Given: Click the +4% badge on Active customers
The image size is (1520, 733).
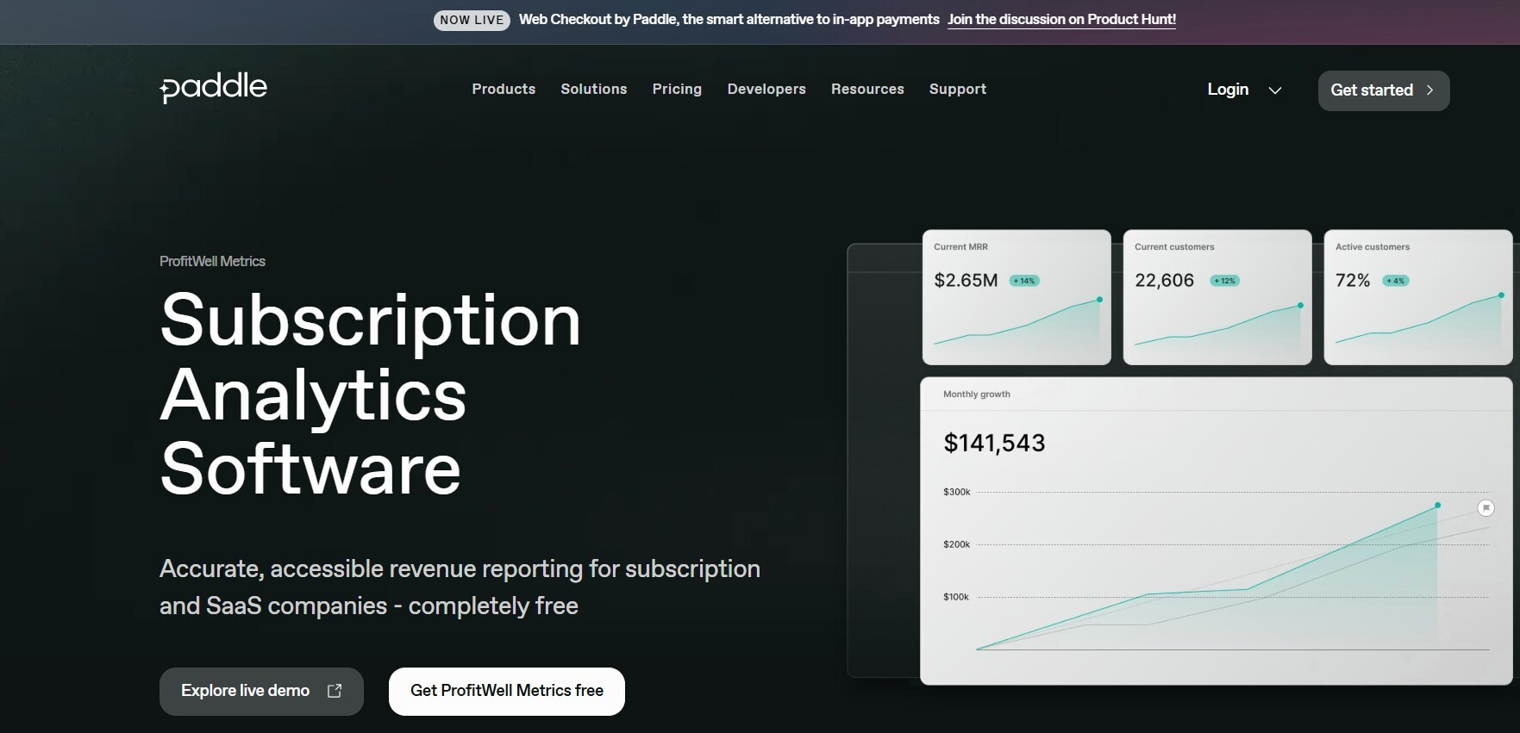Looking at the screenshot, I should [x=1396, y=281].
